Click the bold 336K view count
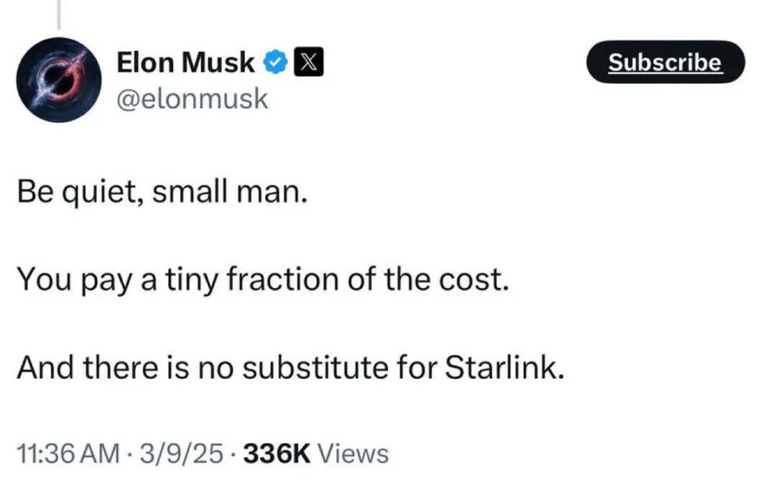 pos(277,453)
